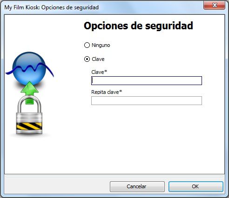Click the Clave radio label text

[x=98, y=59]
